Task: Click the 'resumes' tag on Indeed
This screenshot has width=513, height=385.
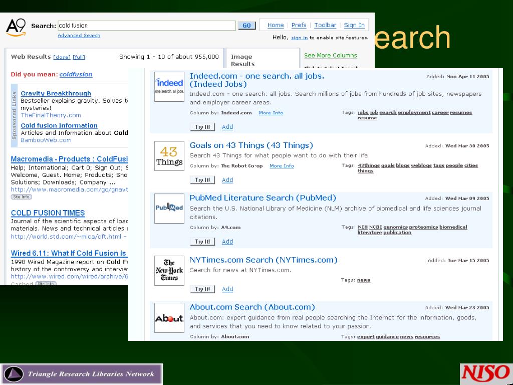Action: pyautogui.click(x=461, y=112)
